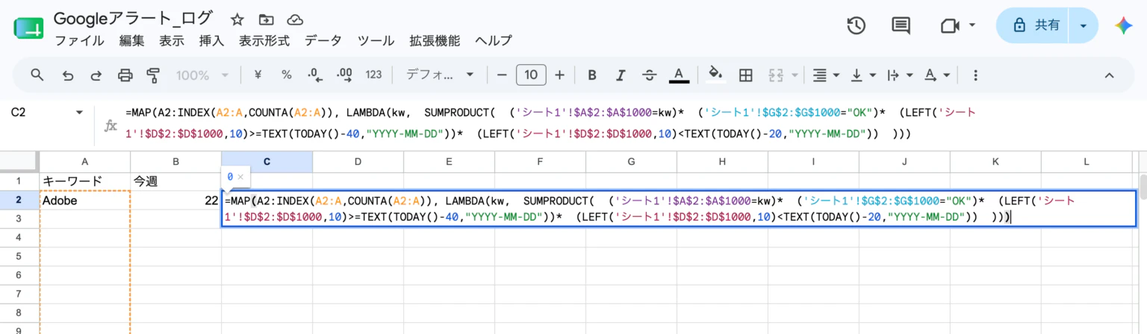Open the merge cells dropdown arrow
Screen dimensions: 1147x334
click(x=795, y=75)
